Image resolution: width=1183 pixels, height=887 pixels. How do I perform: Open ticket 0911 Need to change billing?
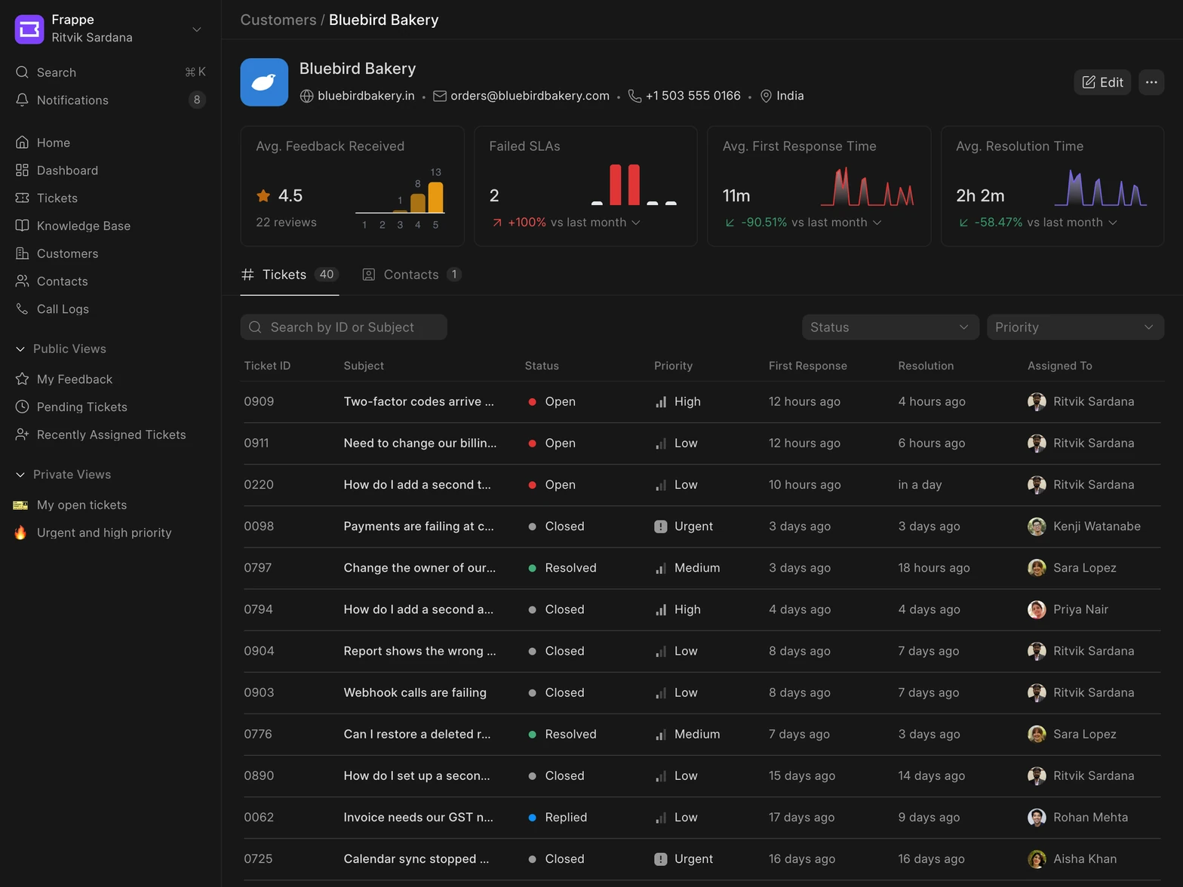[x=420, y=443]
